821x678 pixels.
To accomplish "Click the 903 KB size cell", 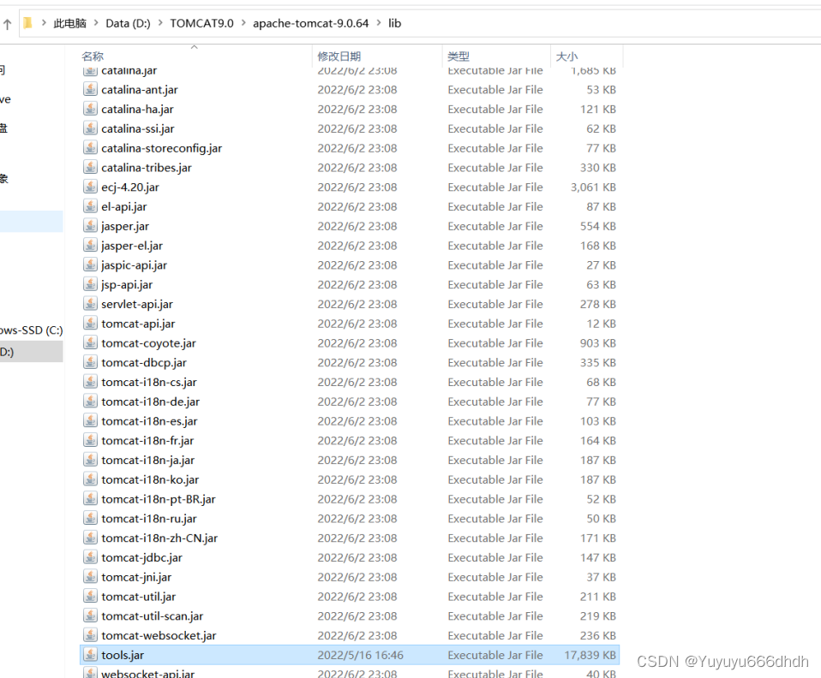I will 597,342.
